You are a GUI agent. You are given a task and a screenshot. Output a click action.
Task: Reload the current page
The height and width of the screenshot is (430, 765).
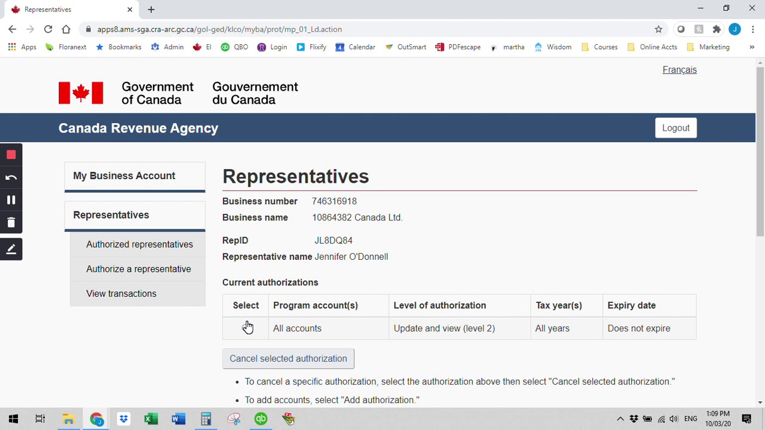point(48,29)
